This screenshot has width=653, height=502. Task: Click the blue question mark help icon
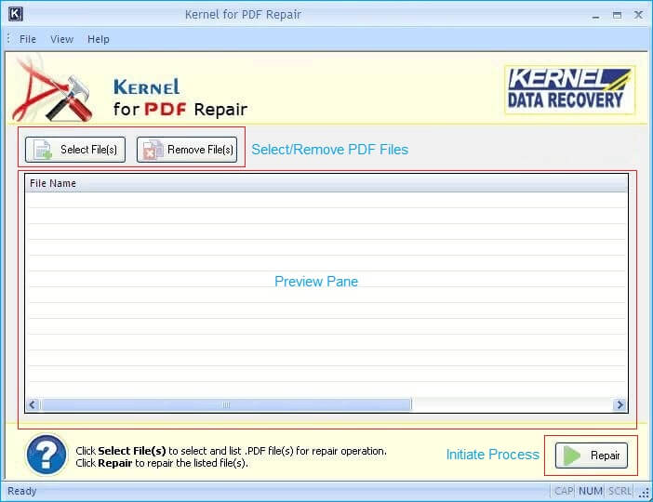47,455
